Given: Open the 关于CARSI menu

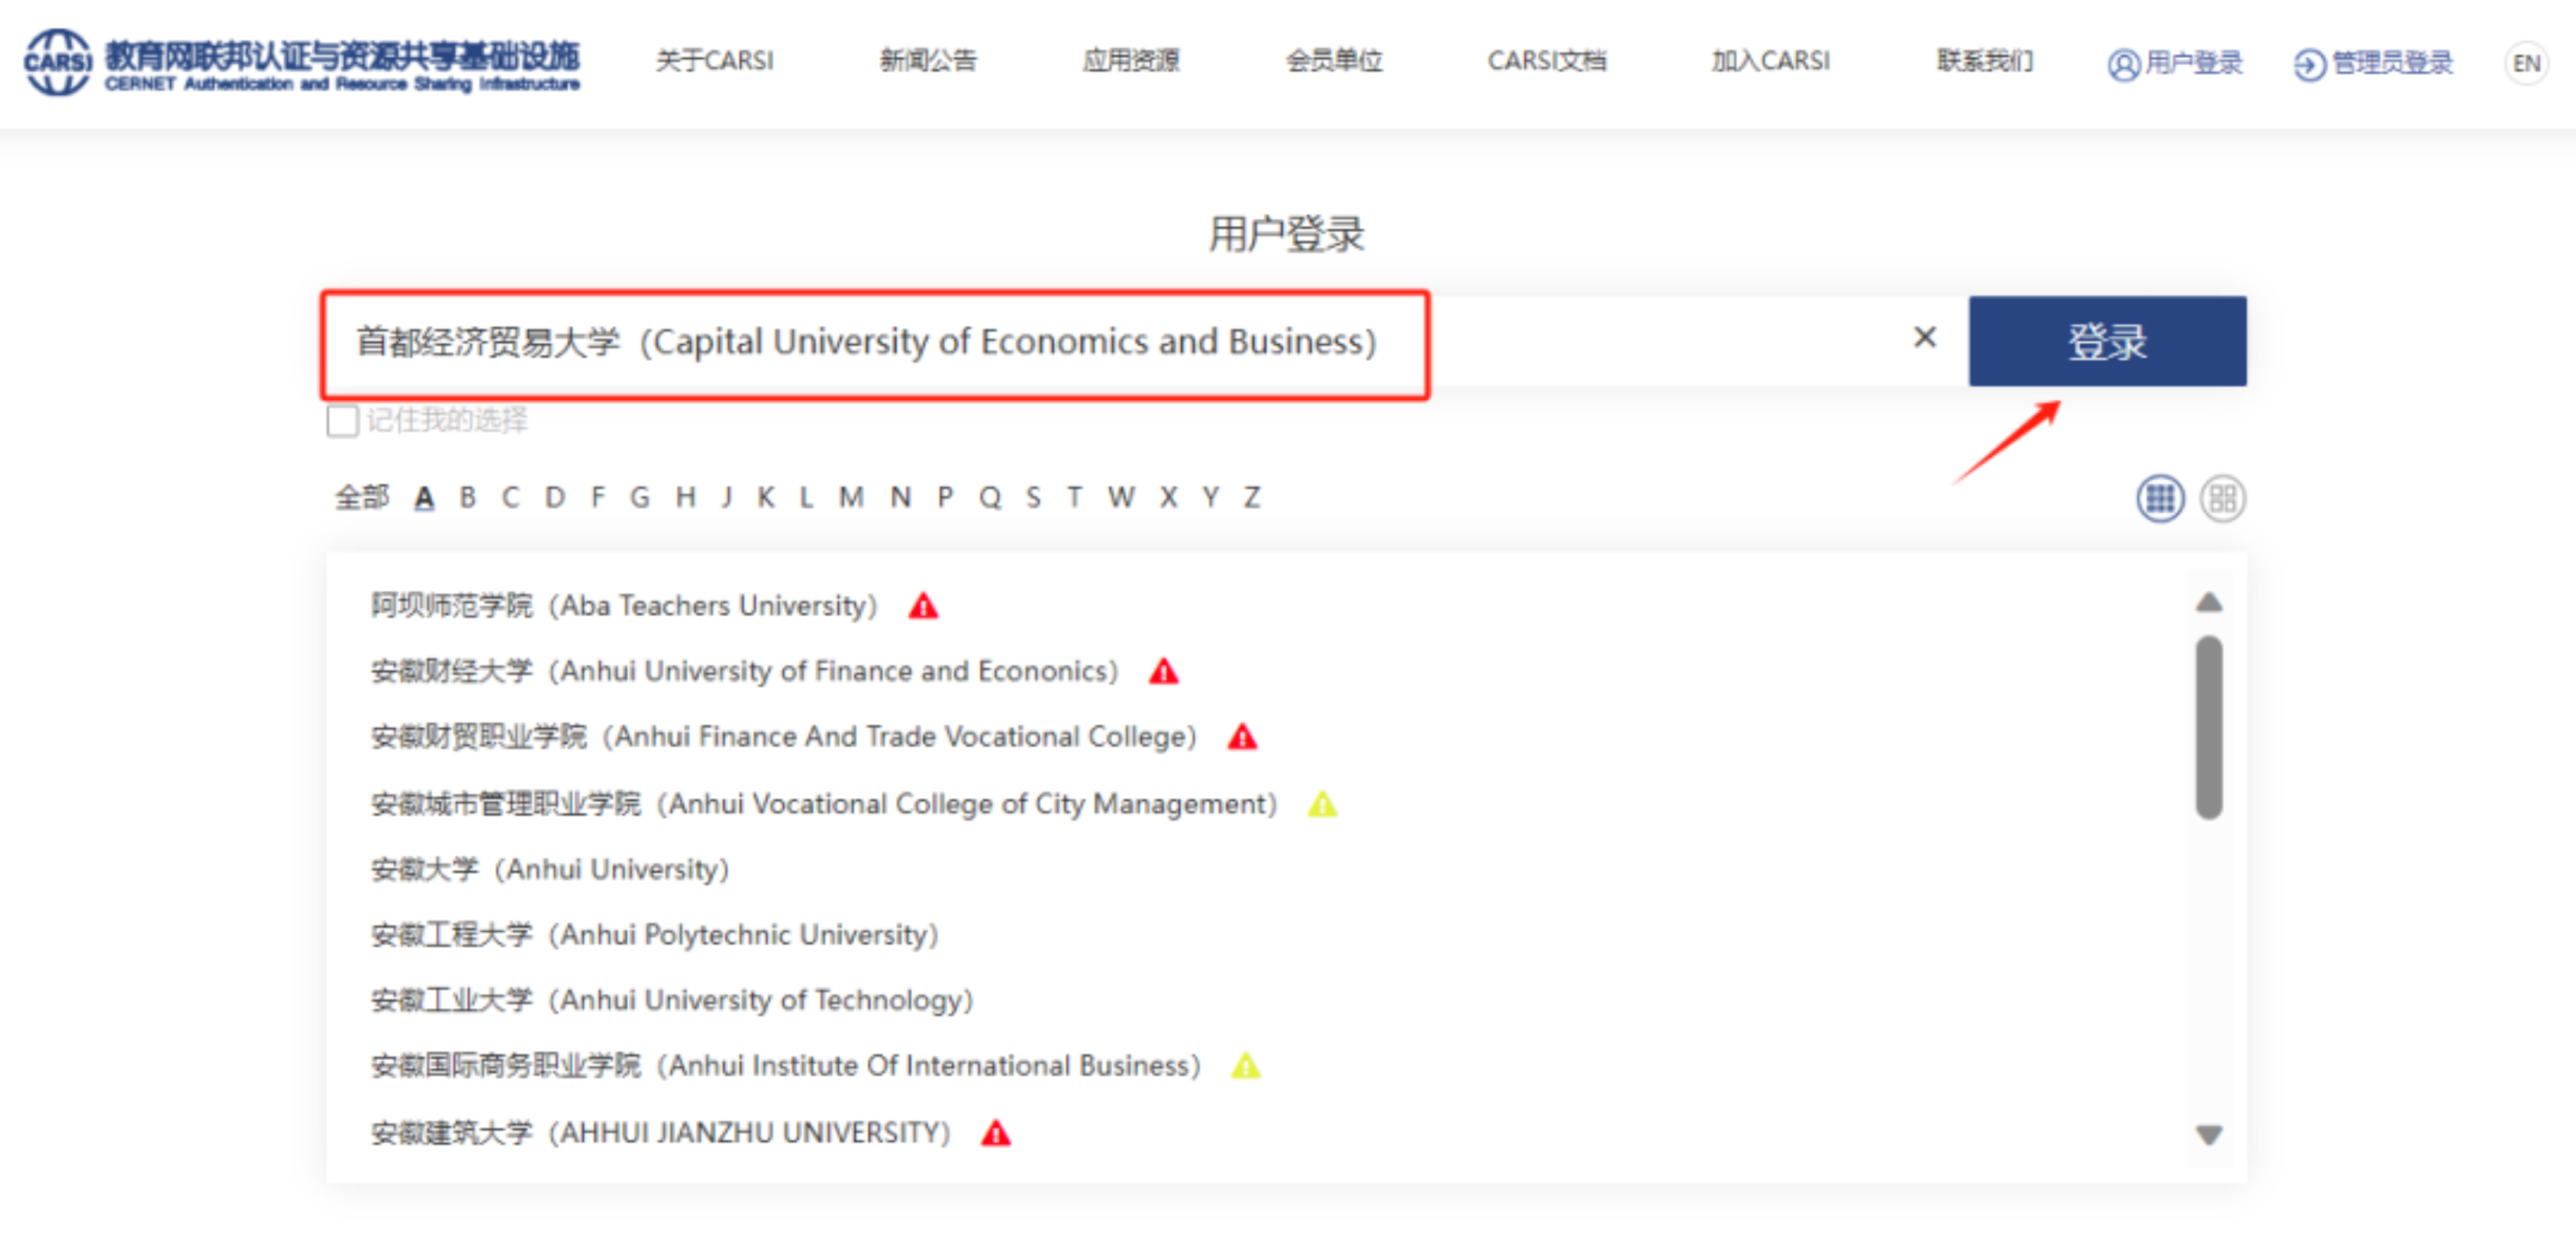Looking at the screenshot, I should (x=714, y=61).
